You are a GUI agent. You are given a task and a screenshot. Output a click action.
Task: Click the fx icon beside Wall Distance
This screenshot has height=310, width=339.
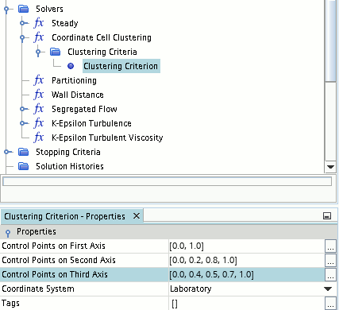[39, 95]
